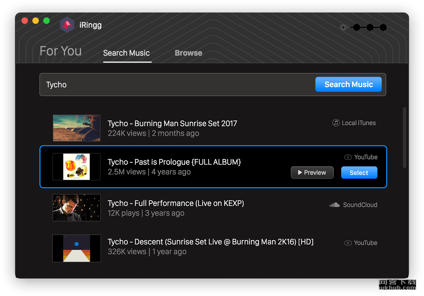Viewport: 424px width, 296px height.
Task: Select Tycho - Full Performance (Live on KEXP) title
Action: pyautogui.click(x=176, y=203)
